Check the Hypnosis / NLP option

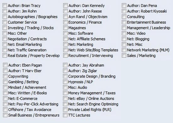pyautogui.click(x=65, y=82)
